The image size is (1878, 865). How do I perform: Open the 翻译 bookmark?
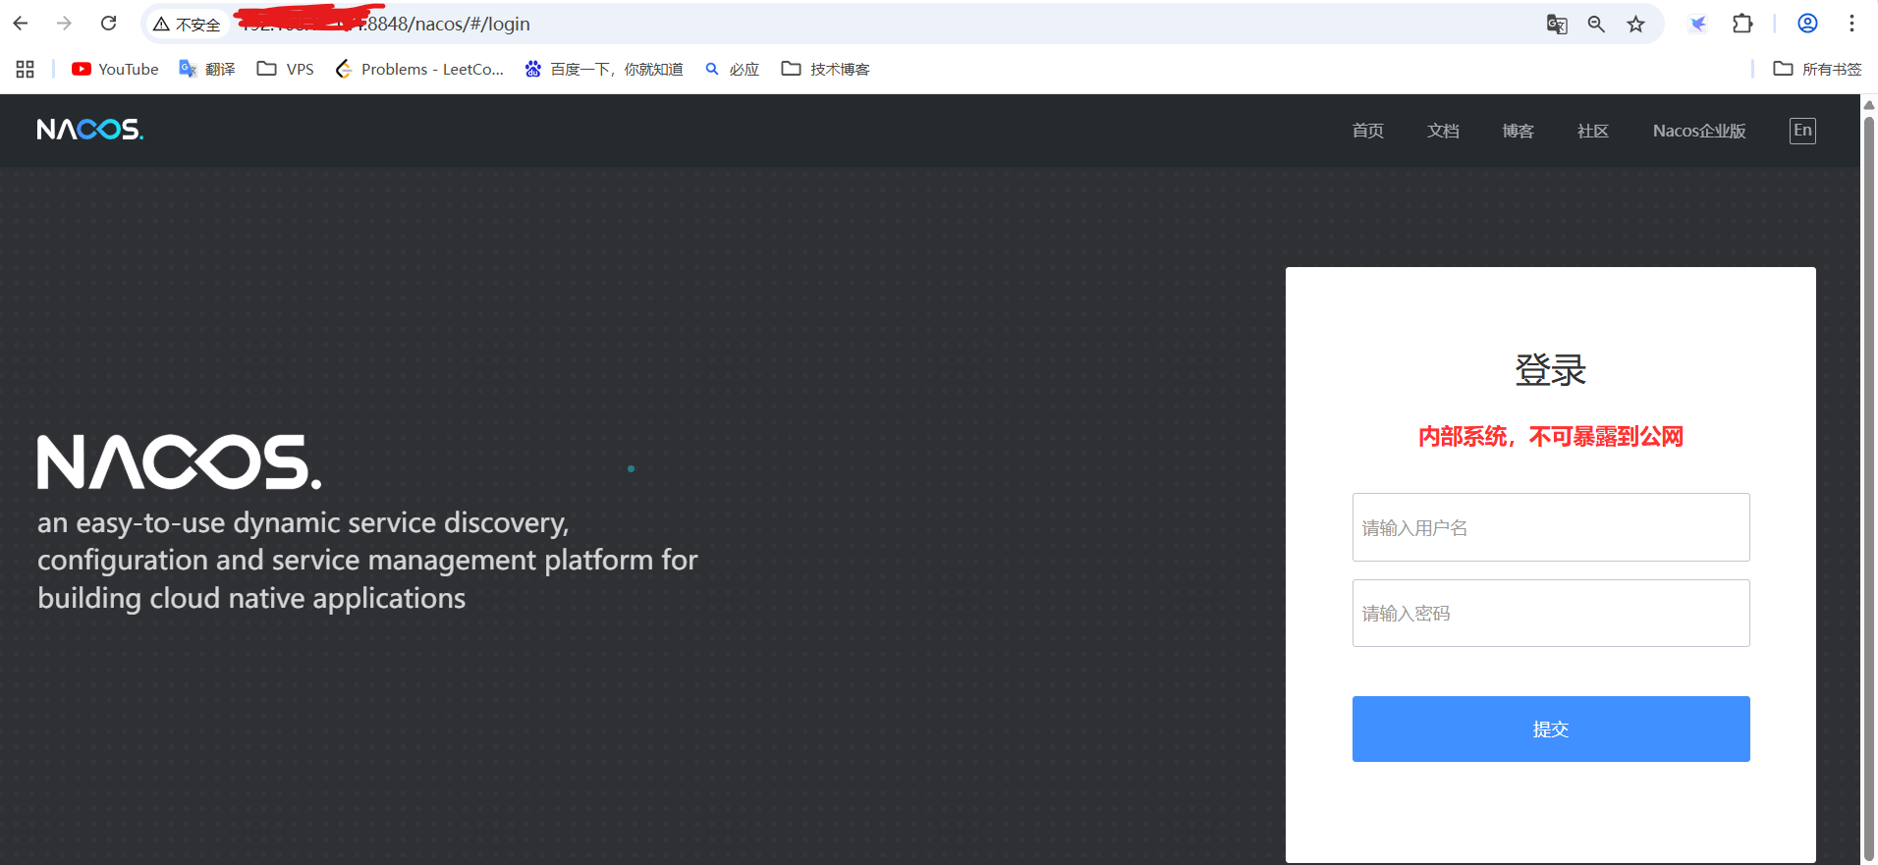coord(207,69)
